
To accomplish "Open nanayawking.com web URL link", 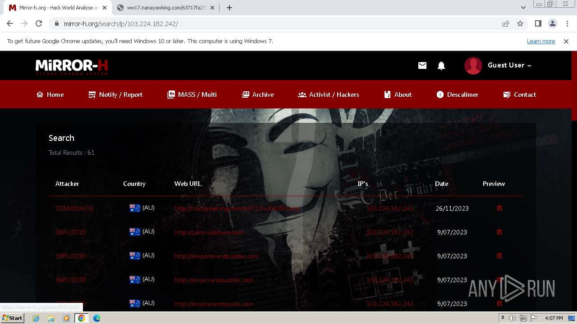I will pyautogui.click(x=237, y=208).
